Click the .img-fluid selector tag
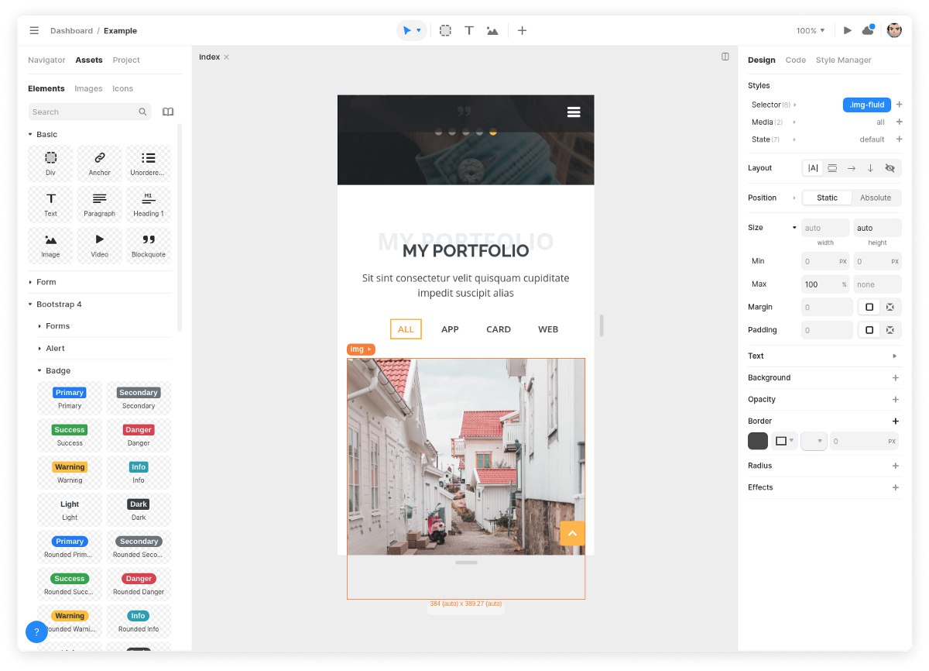 point(866,105)
